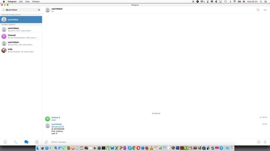Switch to the Chats tab at sidebar bottom

click(26, 142)
